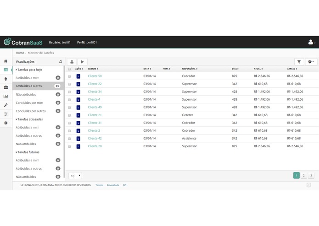
Task: Click the CobranSaaS logo
Action: tap(23, 42)
